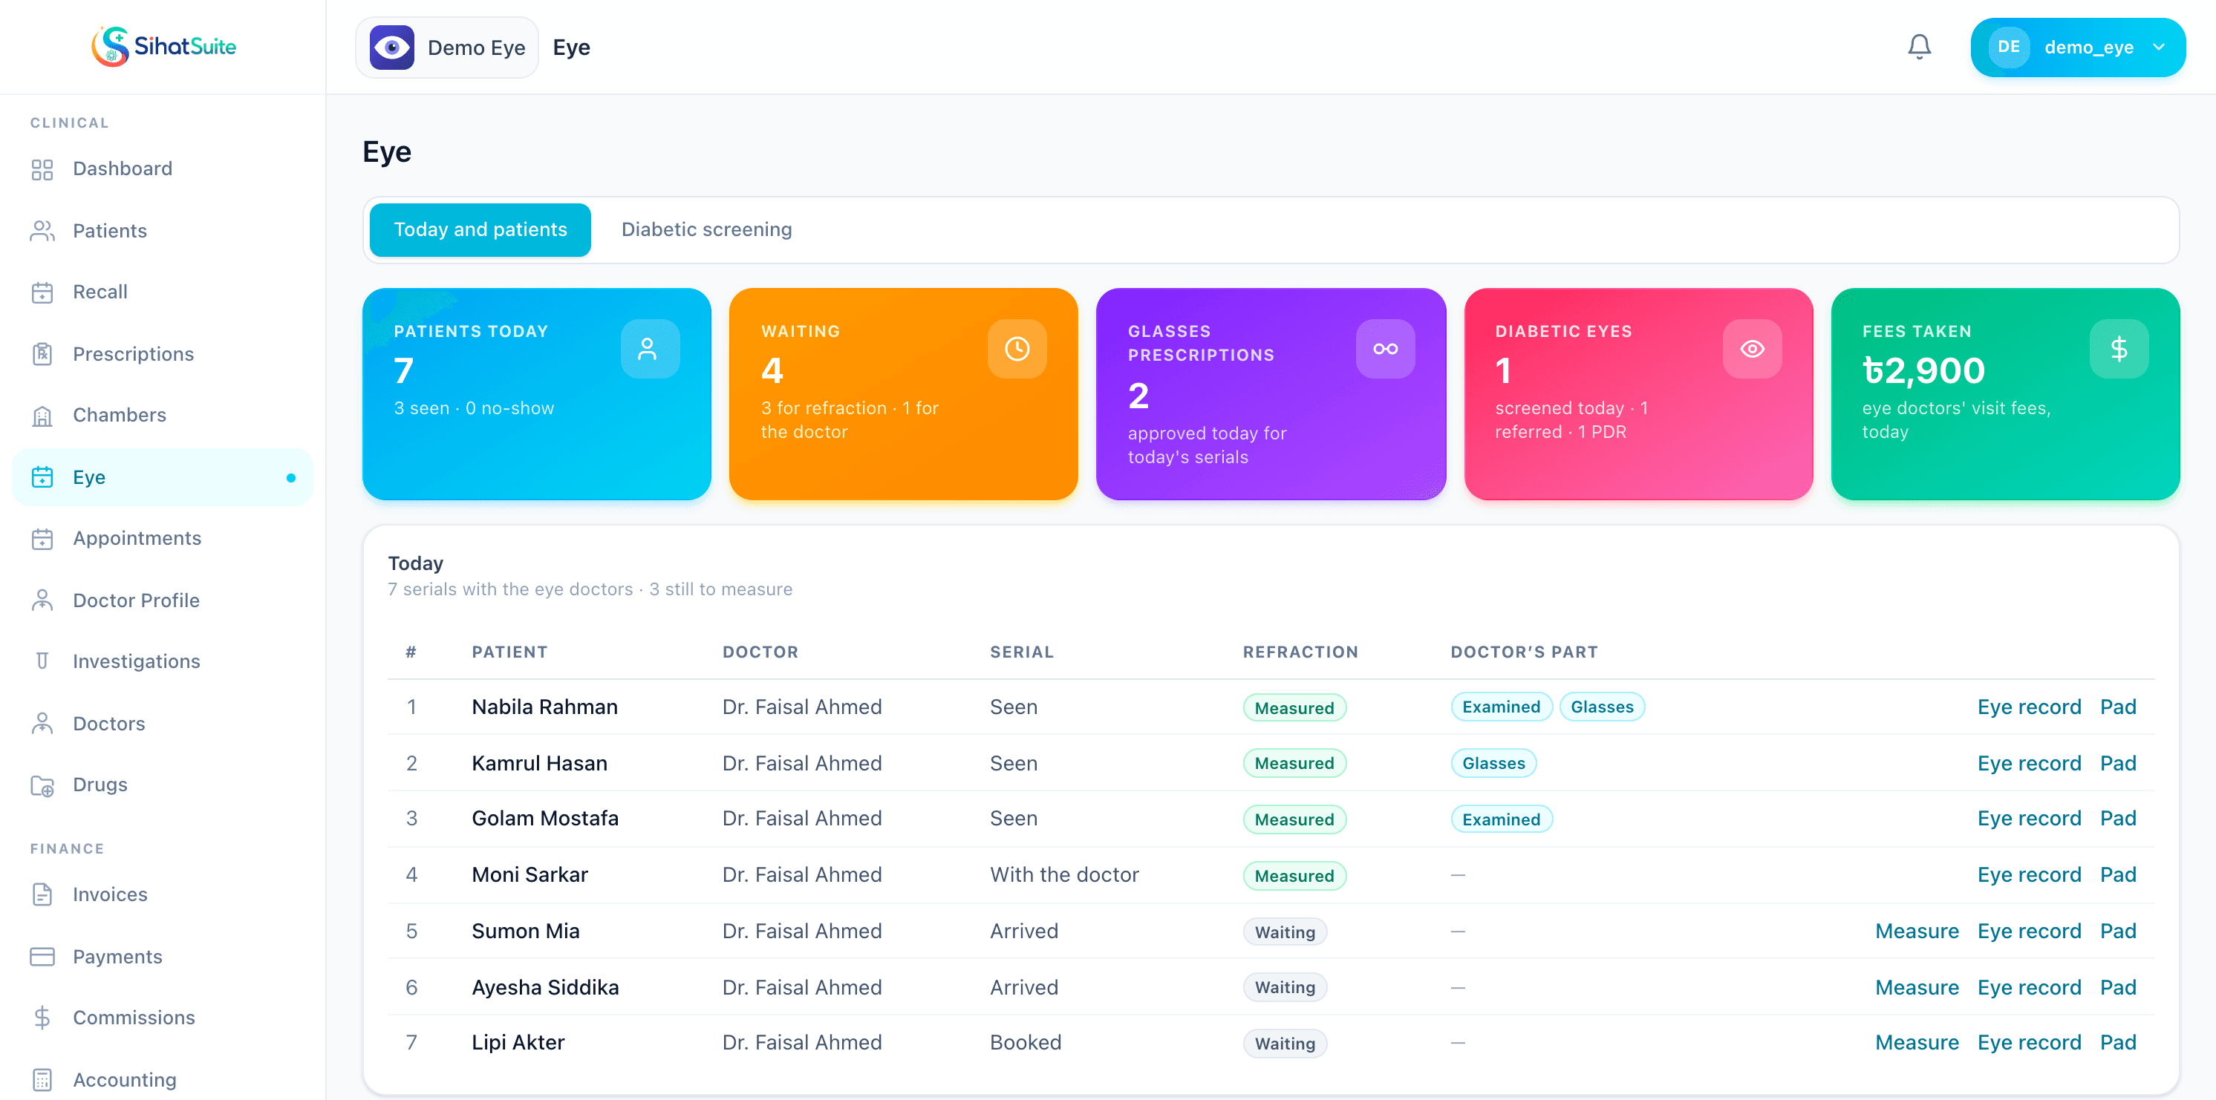
Task: Click the Examined badge in Golam Mostafa row
Action: (x=1501, y=819)
